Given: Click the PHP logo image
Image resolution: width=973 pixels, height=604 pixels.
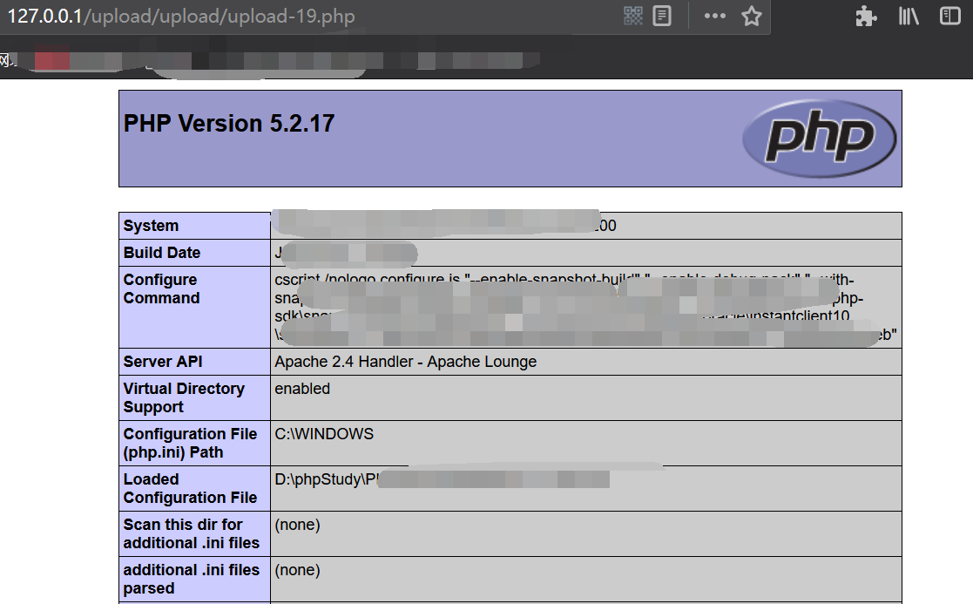Looking at the screenshot, I should pyautogui.click(x=820, y=138).
